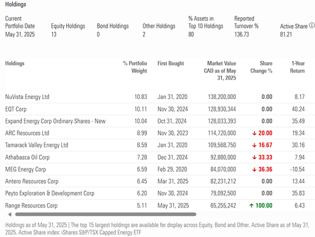Click EQT Corp's 1-year return 40.24
The width and height of the screenshot is (315, 237).
pos(298,109)
